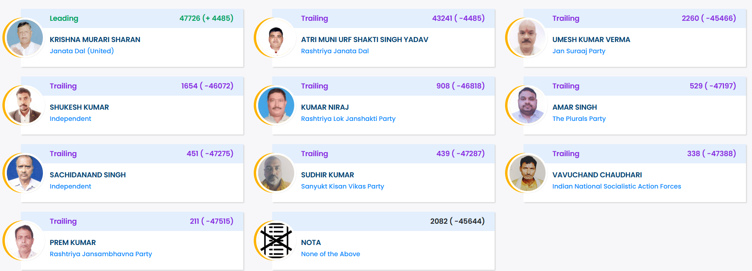The width and height of the screenshot is (752, 271).
Task: Click the Rashtriya Janata Dal party name
Action: 335,51
